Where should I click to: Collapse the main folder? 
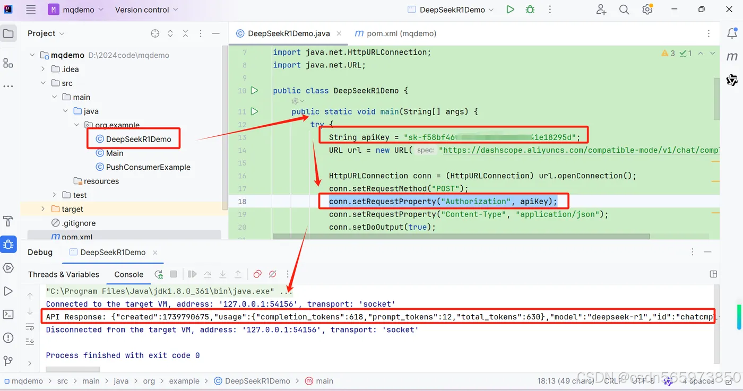pyautogui.click(x=55, y=97)
